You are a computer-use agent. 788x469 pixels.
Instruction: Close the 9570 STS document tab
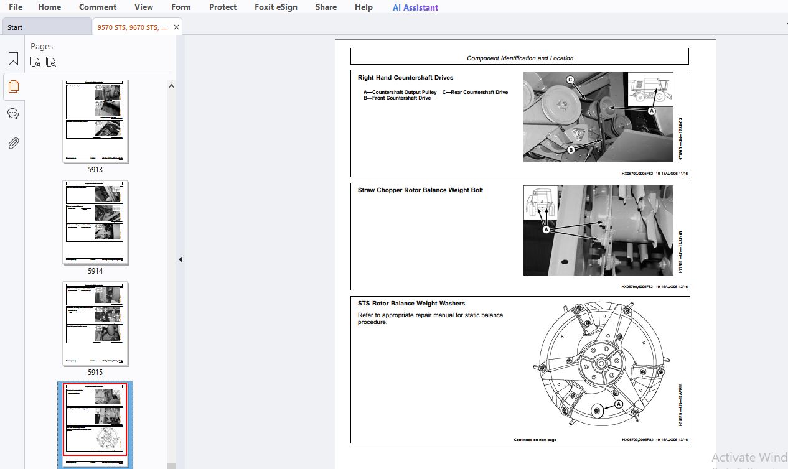point(176,27)
